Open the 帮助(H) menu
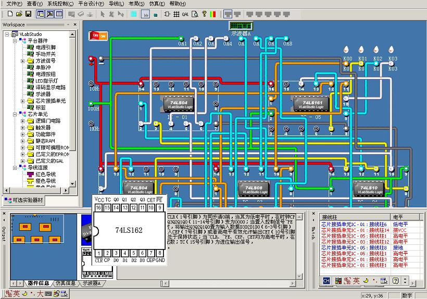 point(178,4)
